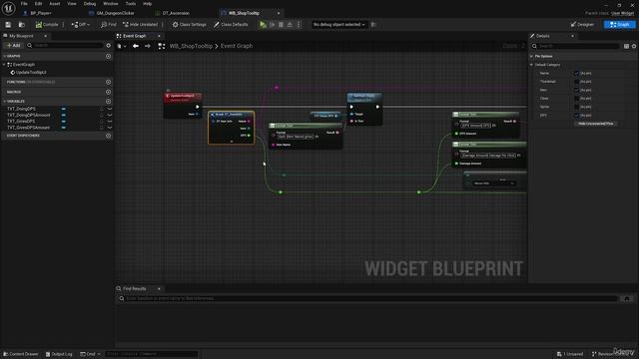Image resolution: width=639 pixels, height=359 pixels.
Task: Collapse the Variables section
Action: click(4, 102)
